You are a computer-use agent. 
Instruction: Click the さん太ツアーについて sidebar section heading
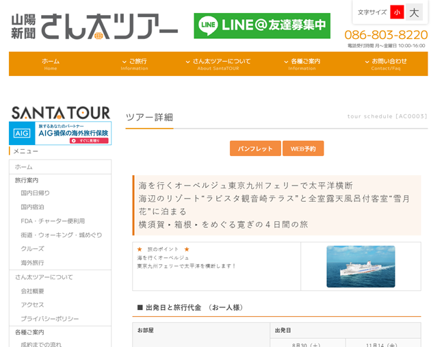point(44,277)
